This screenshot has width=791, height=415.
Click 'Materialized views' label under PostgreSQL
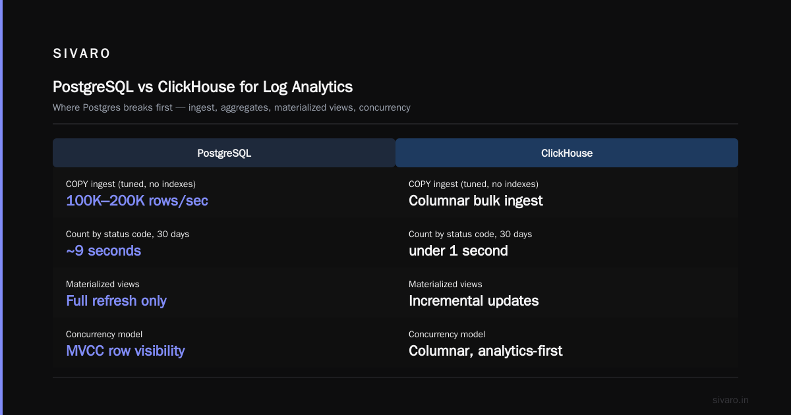(103, 284)
